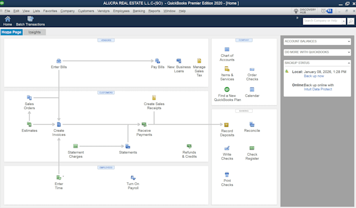Screen dimensions: 356x208
Task: Click the Banking section label
Action: 244,111
